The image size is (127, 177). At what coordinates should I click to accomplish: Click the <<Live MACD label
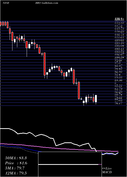point(107,170)
